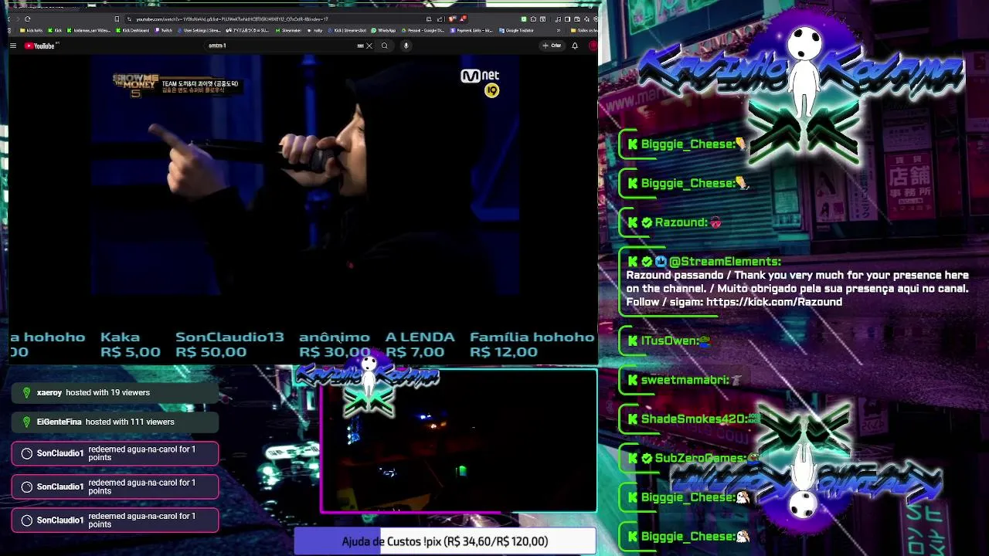Open the https://kick.com/Razound link in chat
The height and width of the screenshot is (556, 989).
[x=774, y=302]
